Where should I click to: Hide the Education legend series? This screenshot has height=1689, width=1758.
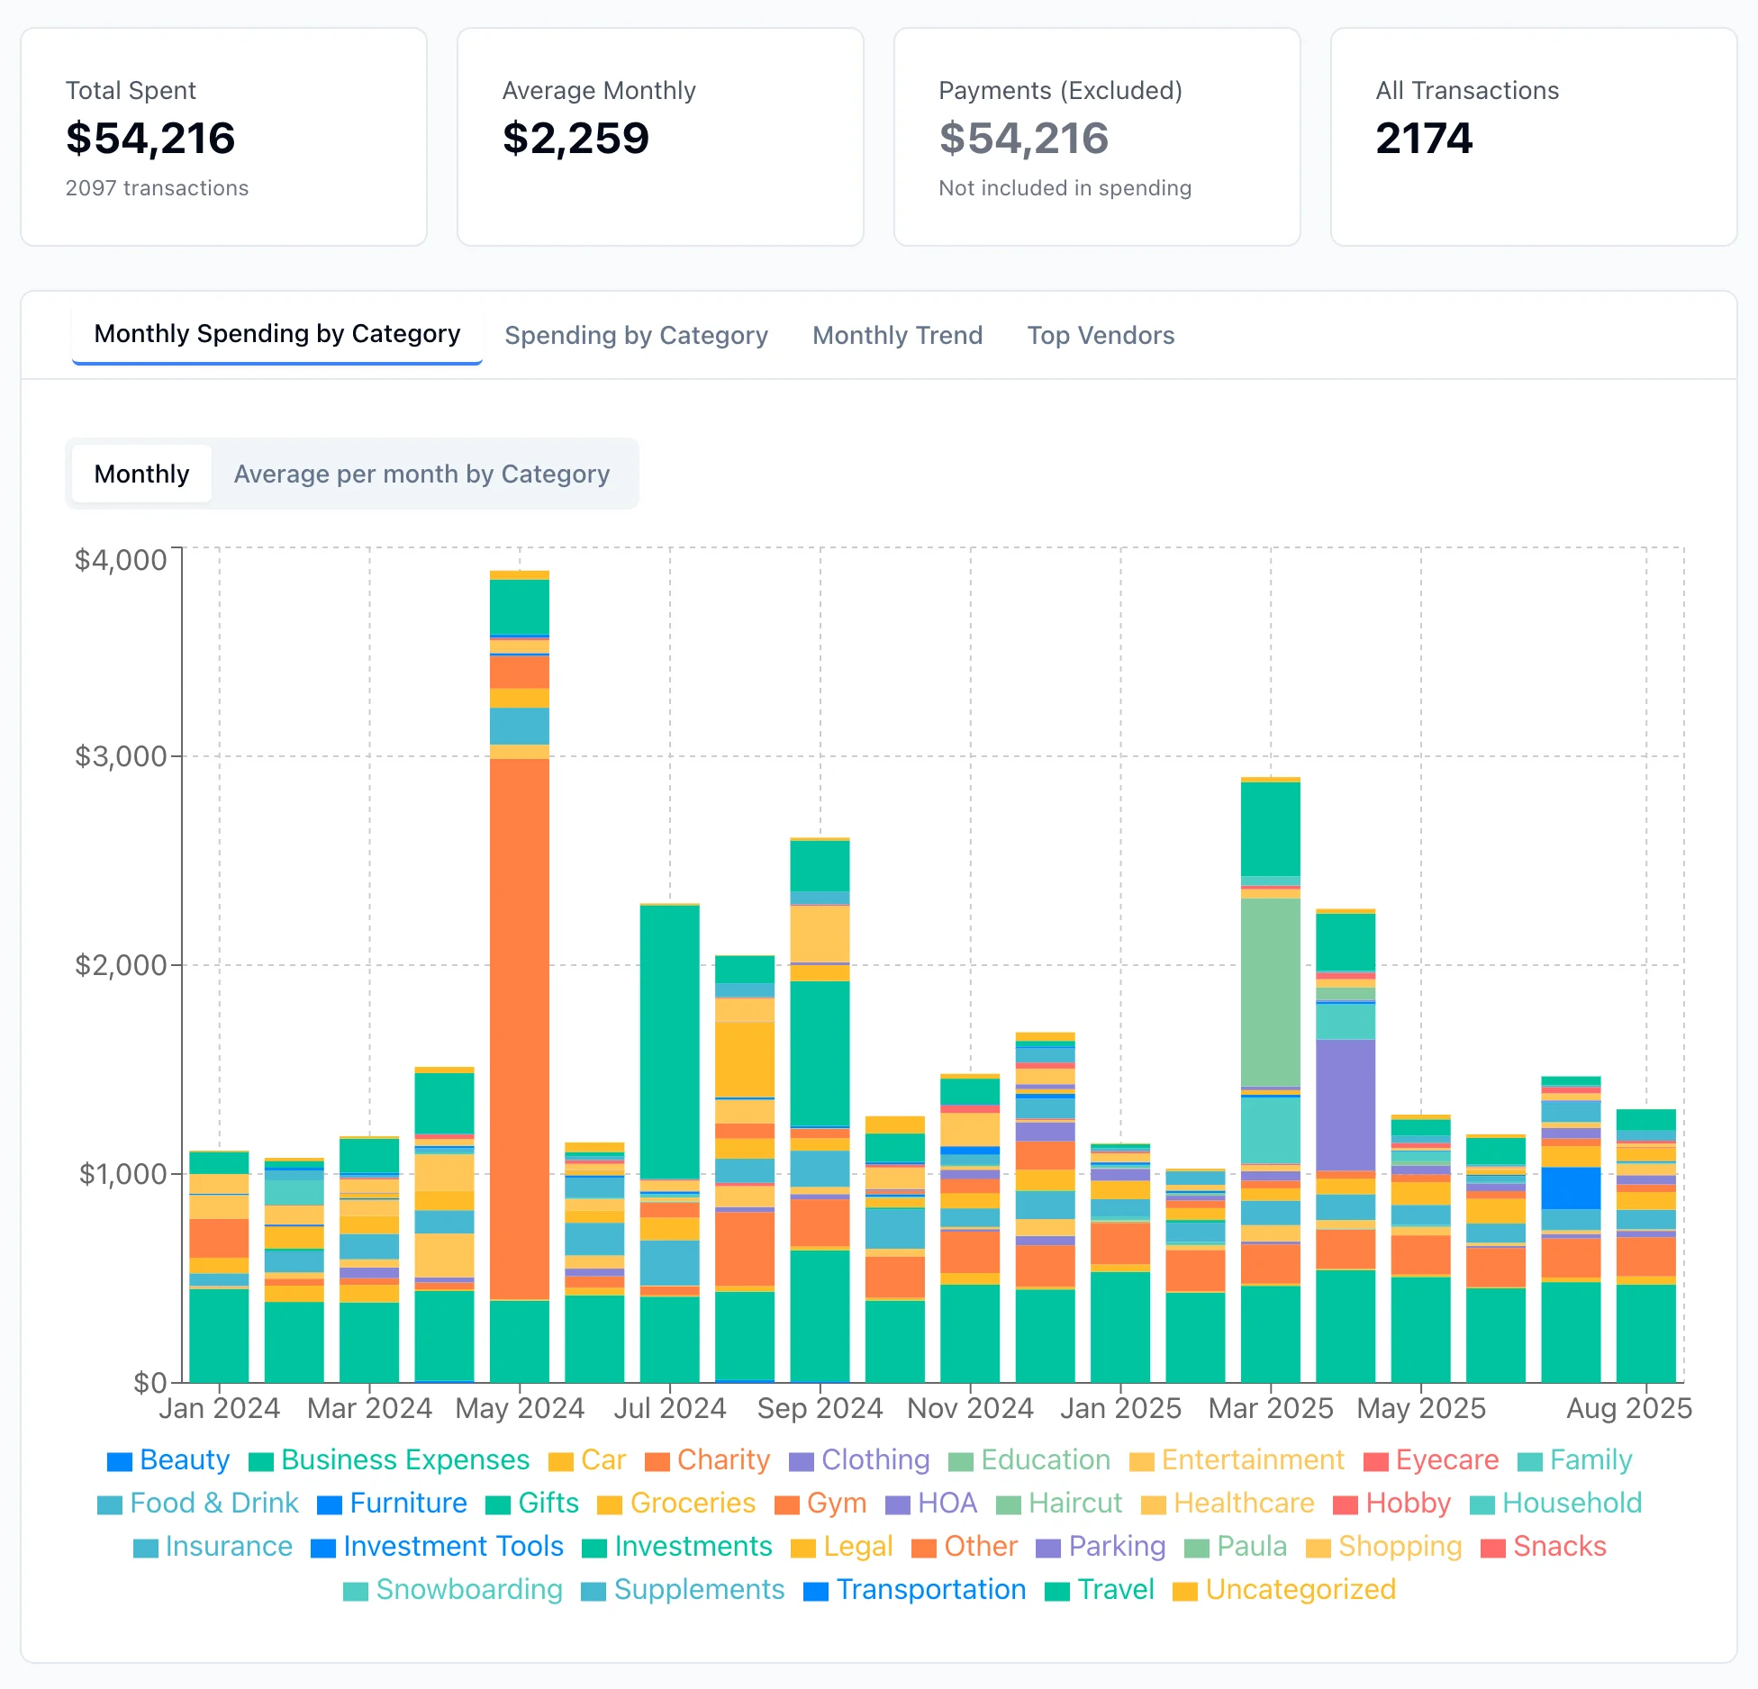click(x=1029, y=1459)
